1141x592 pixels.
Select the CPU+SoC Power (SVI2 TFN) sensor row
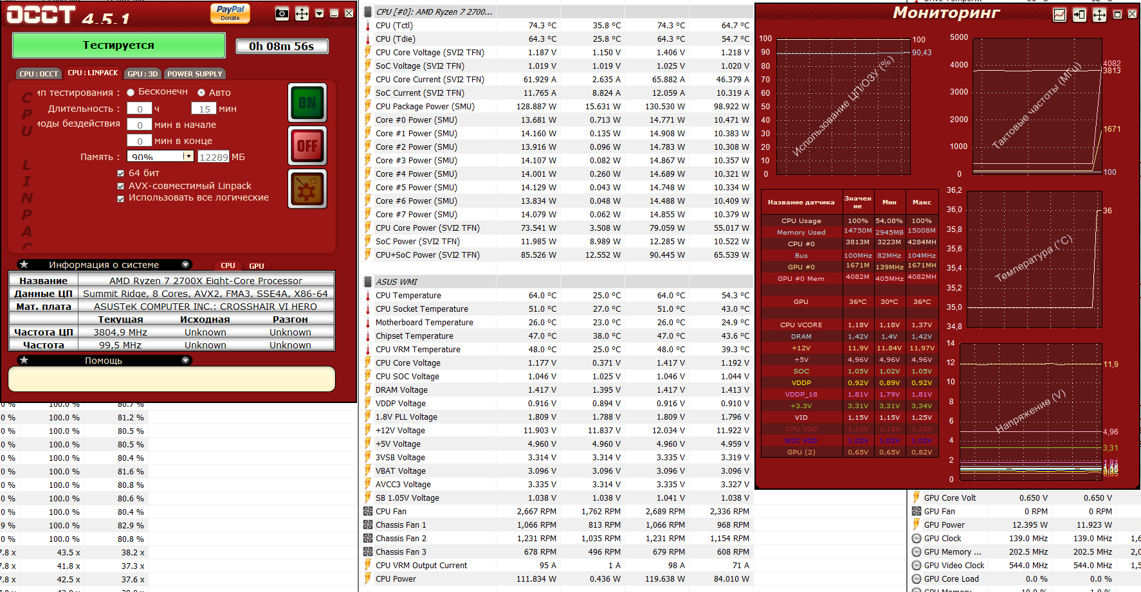[558, 255]
